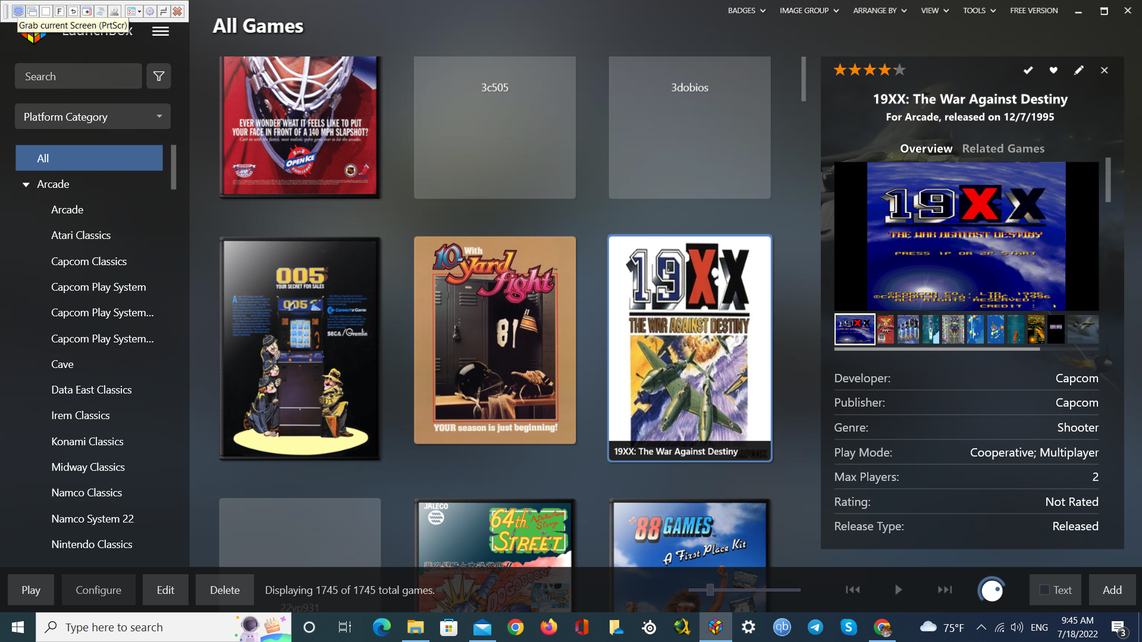Select the Overview tab
Image resolution: width=1142 pixels, height=642 pixels.
click(x=925, y=149)
